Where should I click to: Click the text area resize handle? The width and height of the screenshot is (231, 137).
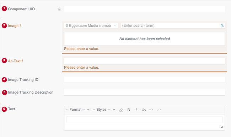pos(222,127)
